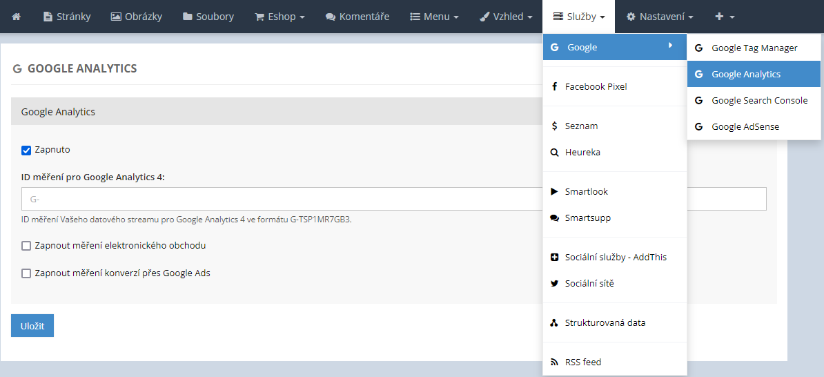This screenshot has height=377, width=824.
Task: Open the Vzhled dropdown menu
Action: pyautogui.click(x=507, y=17)
